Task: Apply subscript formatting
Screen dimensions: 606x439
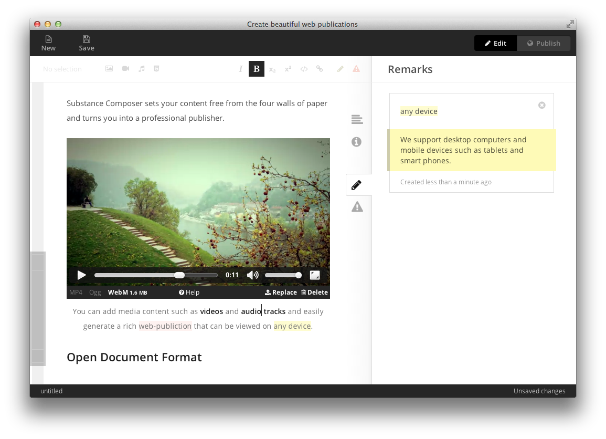Action: (272, 69)
